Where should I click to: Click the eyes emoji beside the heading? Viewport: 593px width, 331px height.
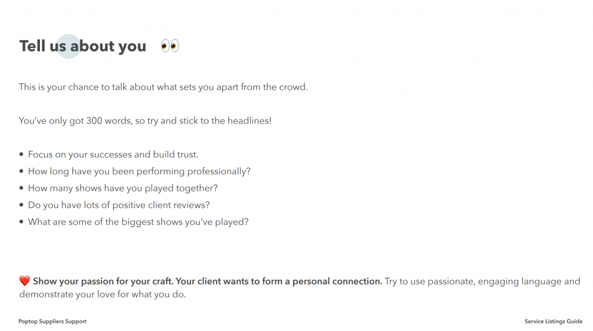click(x=170, y=46)
